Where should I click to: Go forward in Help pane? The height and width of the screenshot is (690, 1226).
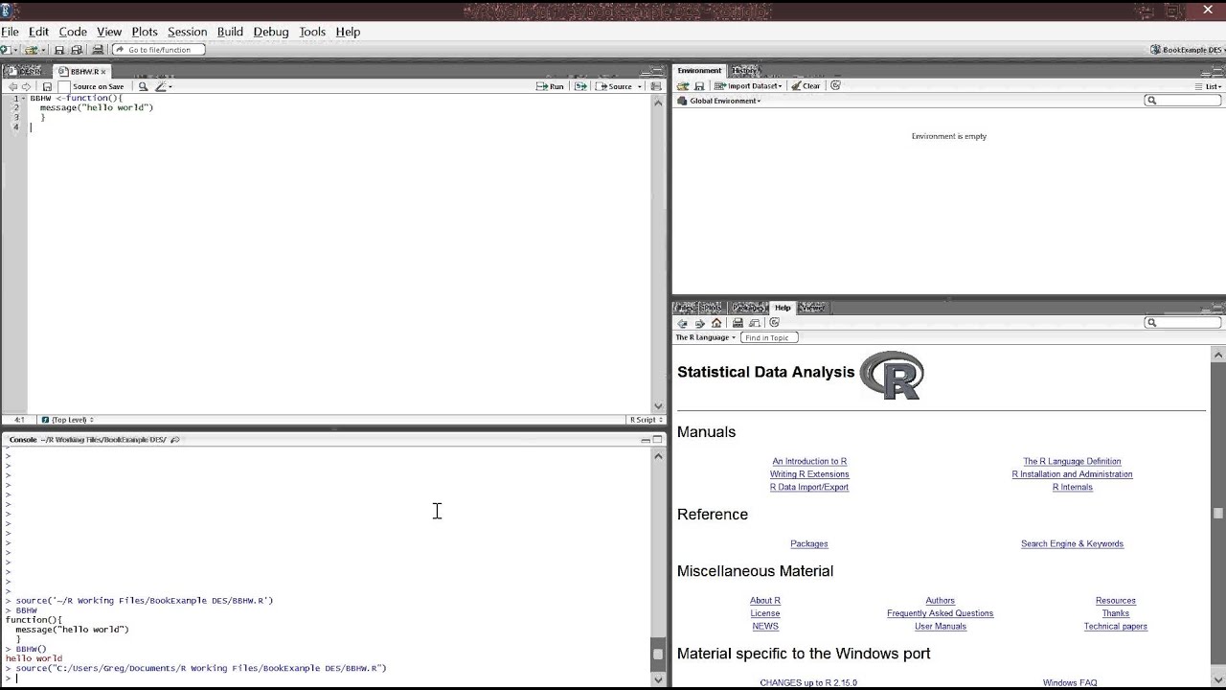pyautogui.click(x=699, y=323)
